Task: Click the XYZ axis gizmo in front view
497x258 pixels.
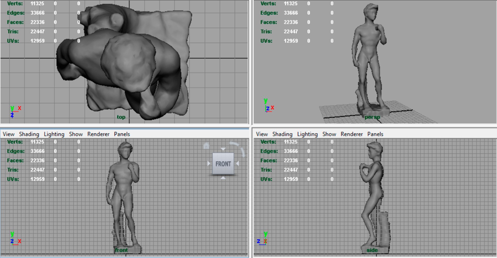Action: (x=15, y=239)
